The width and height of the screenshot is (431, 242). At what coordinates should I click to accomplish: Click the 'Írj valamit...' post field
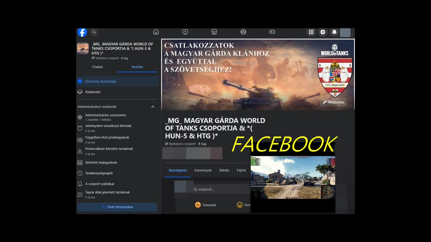(222, 189)
